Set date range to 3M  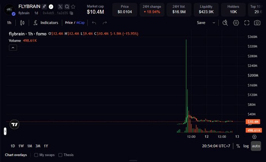point(38,146)
